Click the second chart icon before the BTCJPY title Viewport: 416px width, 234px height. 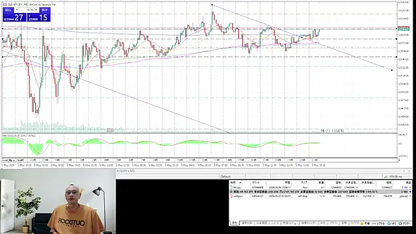10,5
